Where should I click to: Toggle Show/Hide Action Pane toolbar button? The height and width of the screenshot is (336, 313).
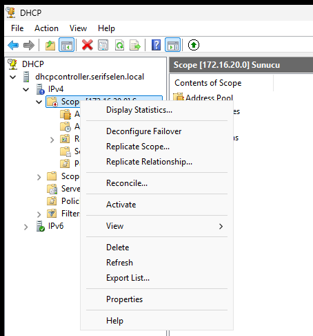coord(172,45)
